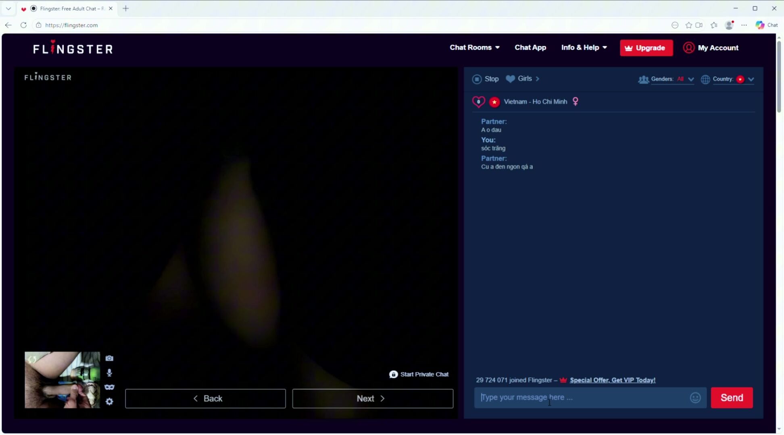
Task: Click your message 'sóc trăng'
Action: click(x=493, y=148)
